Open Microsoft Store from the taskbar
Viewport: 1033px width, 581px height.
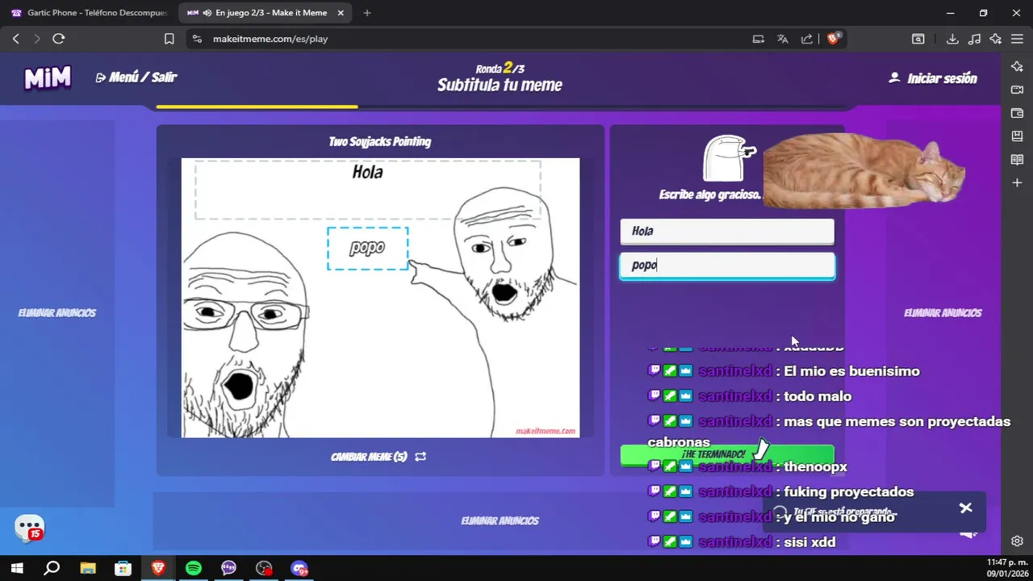pos(123,568)
